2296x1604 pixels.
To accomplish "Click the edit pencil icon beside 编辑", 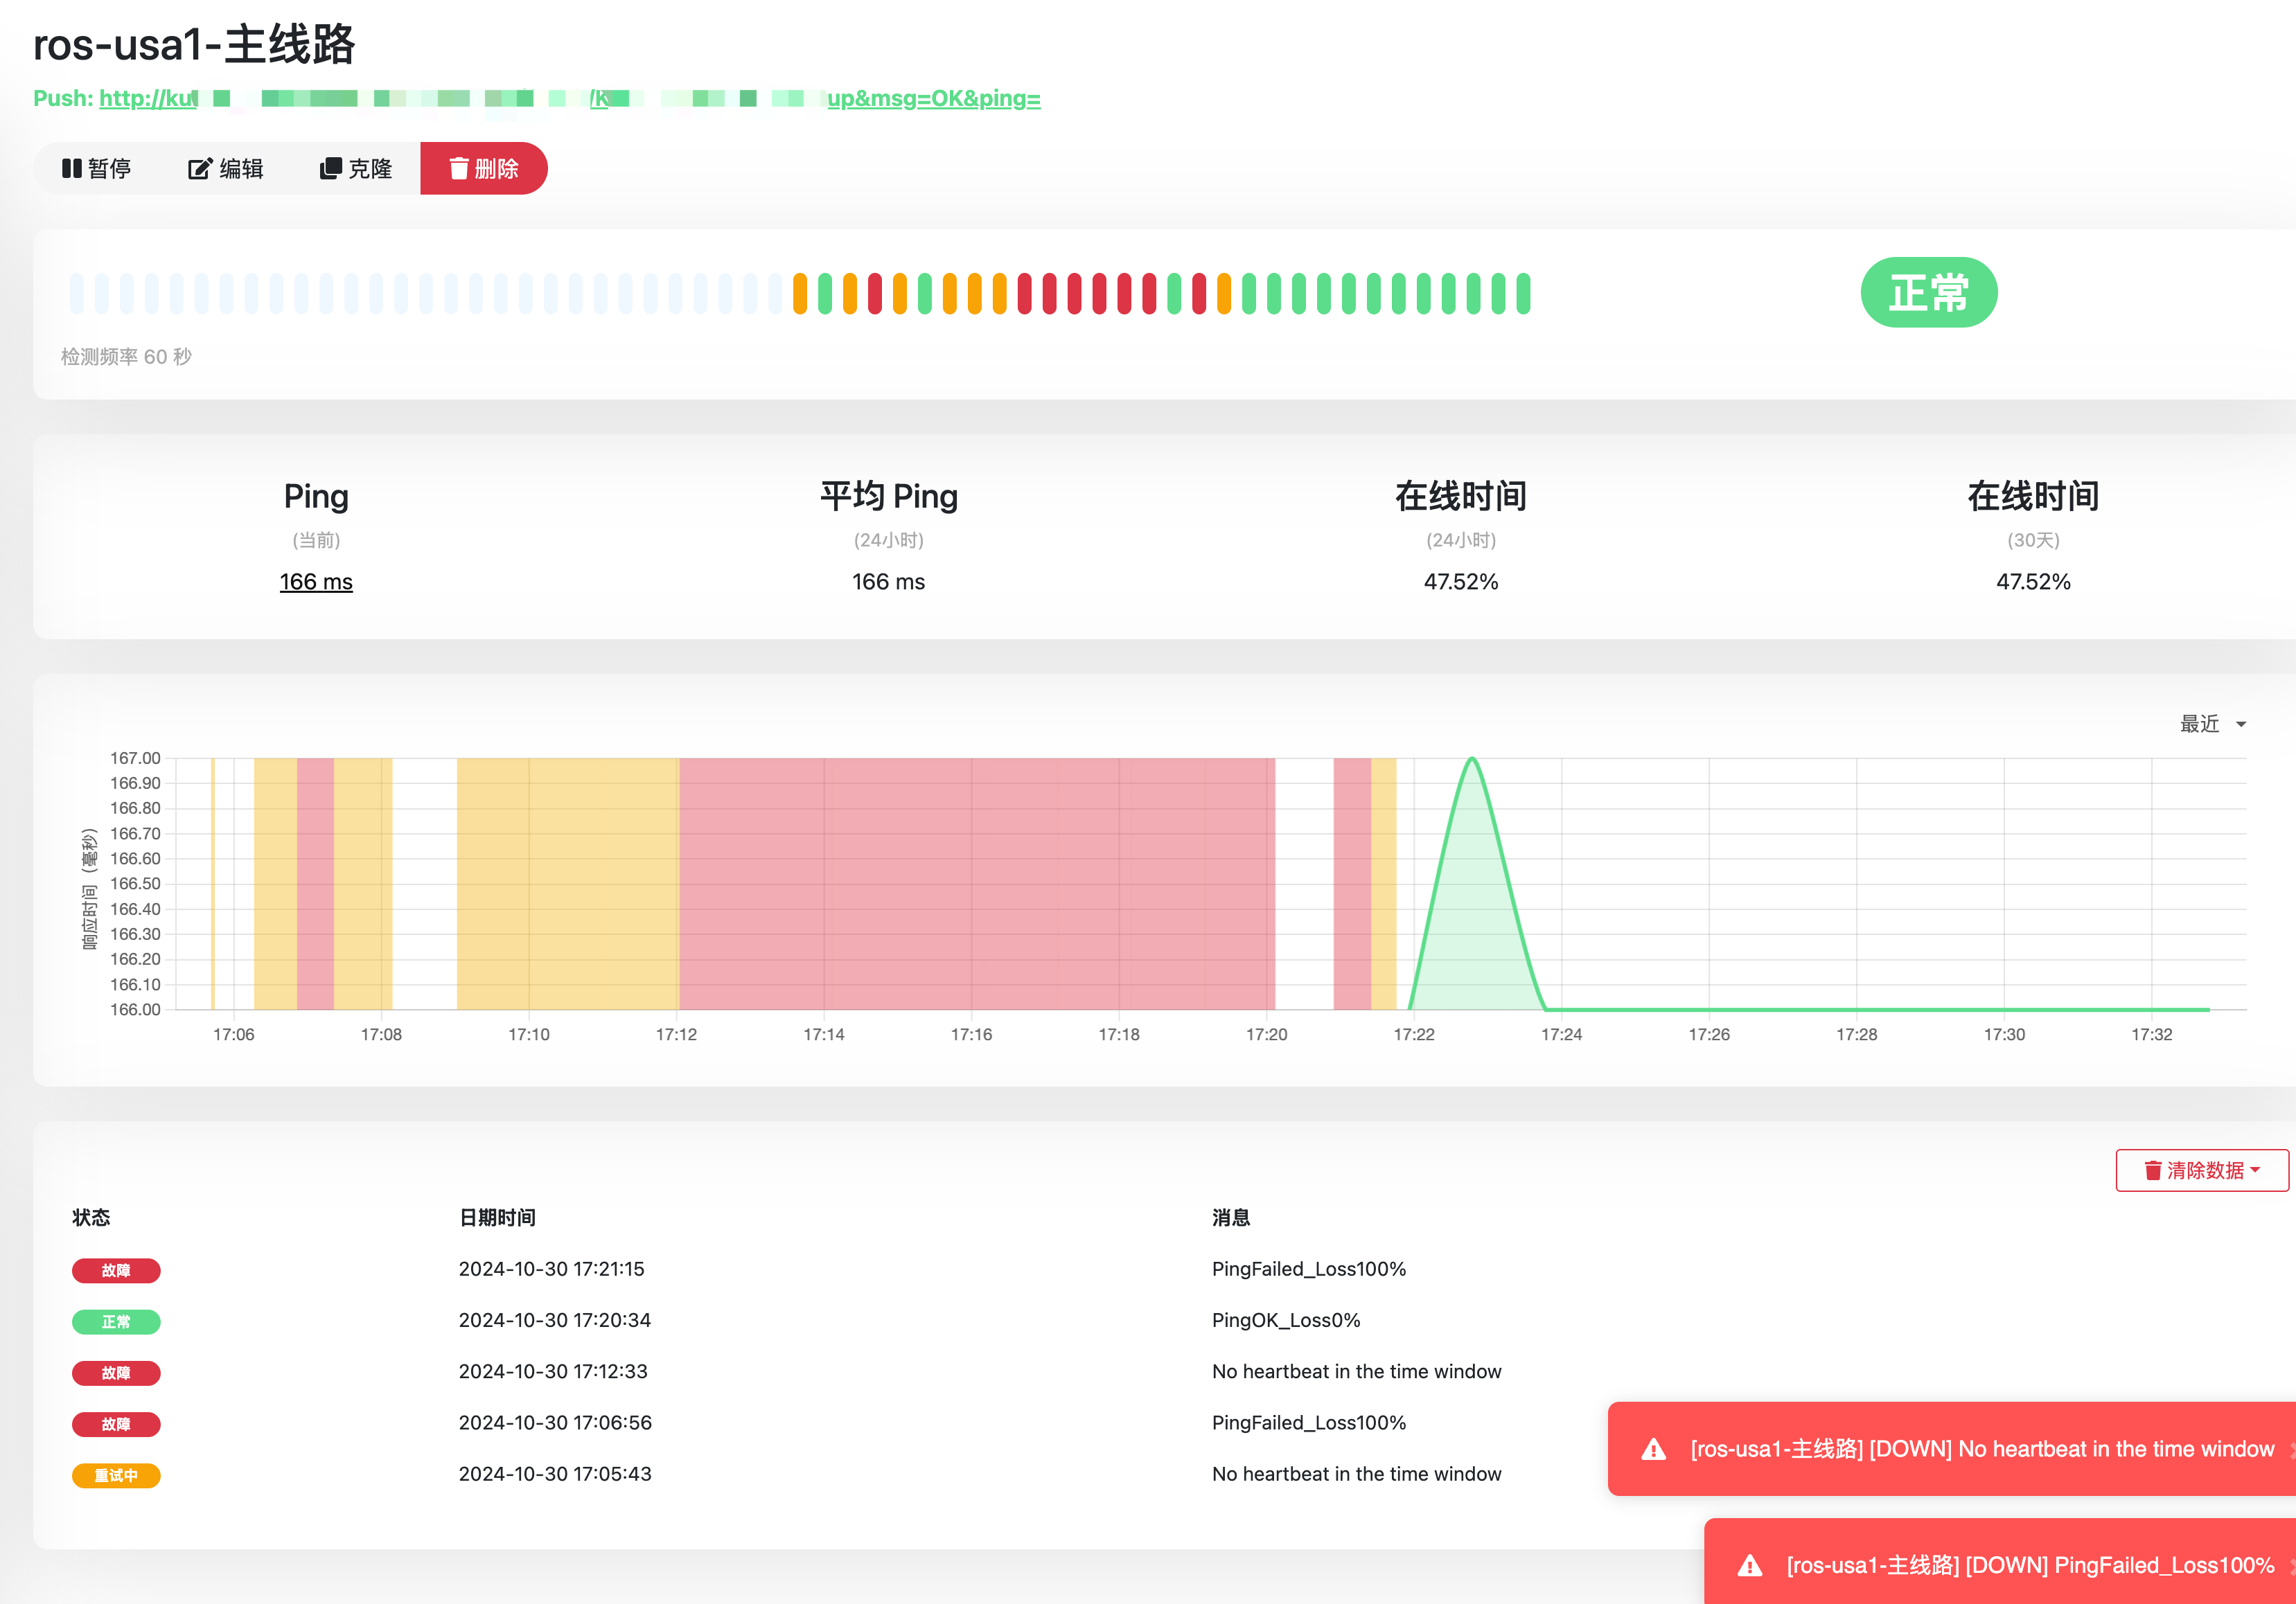I will pos(200,169).
